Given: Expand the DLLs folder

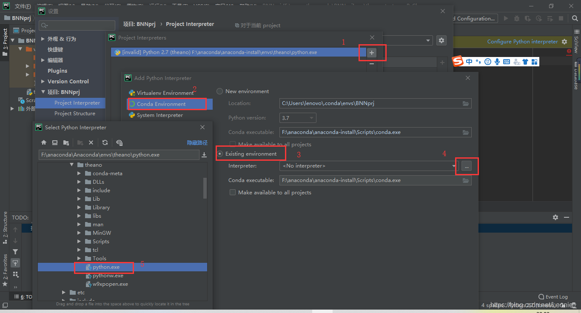Looking at the screenshot, I should tap(80, 182).
